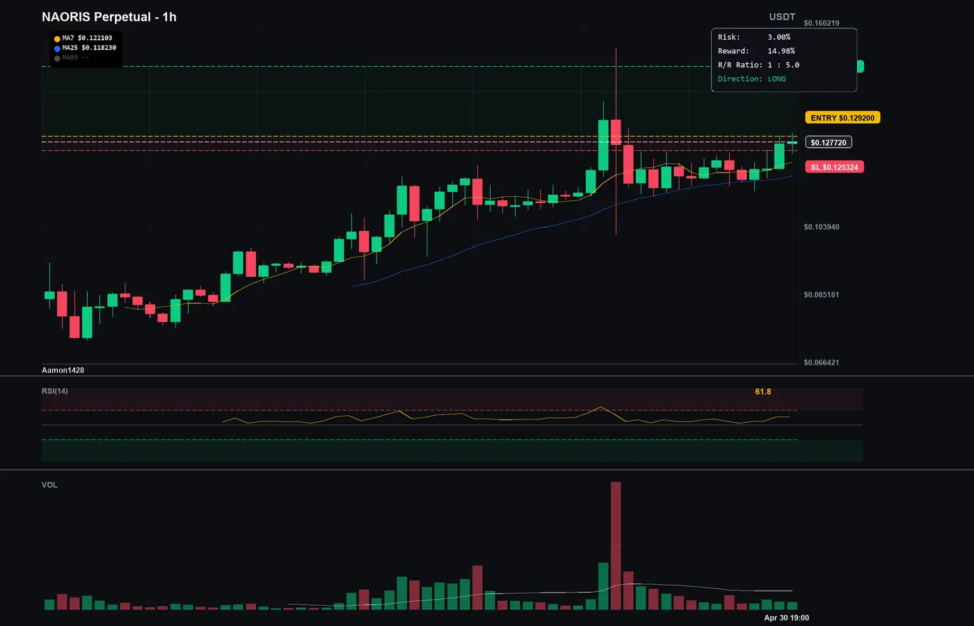Viewport: 974px width, 626px height.
Task: Click the $0.085181 price axis label
Action: (822, 295)
